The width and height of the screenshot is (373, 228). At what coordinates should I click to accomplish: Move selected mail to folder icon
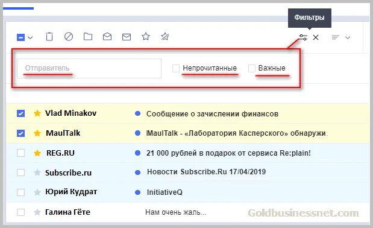(88, 37)
